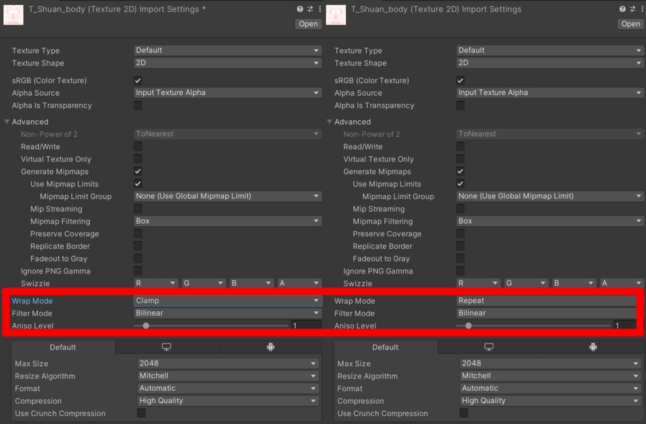Enable Ignore PNG Gamma in right panel
The image size is (646, 424).
click(x=460, y=271)
